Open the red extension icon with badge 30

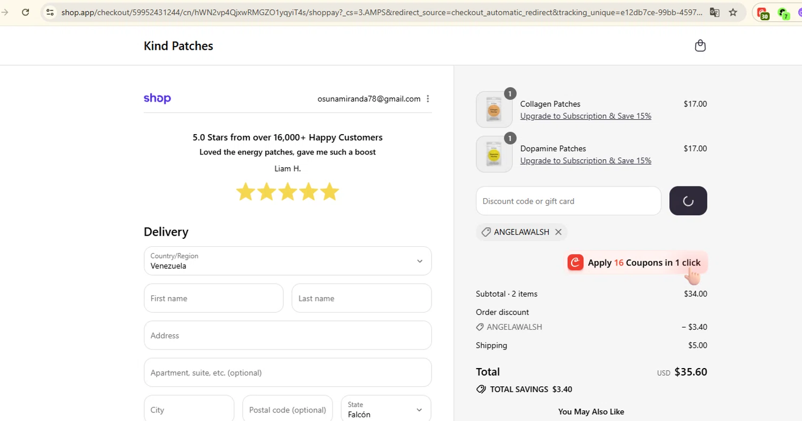click(x=763, y=13)
